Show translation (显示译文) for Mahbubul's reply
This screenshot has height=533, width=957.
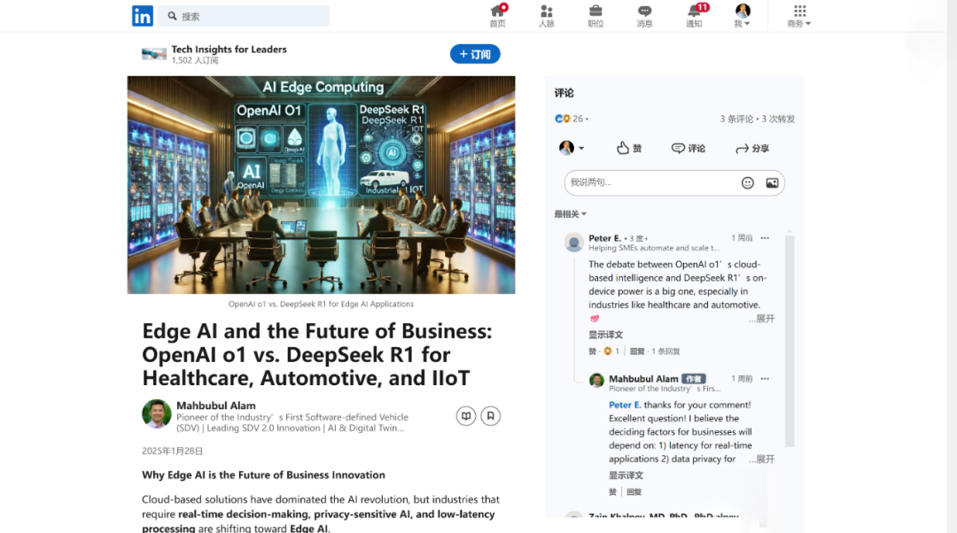click(x=626, y=475)
